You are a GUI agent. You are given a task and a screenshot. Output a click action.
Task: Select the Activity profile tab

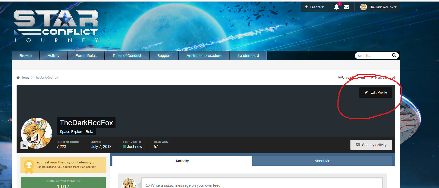tap(182, 161)
